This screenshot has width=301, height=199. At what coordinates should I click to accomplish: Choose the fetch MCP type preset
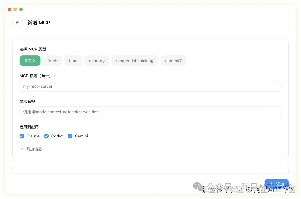point(52,61)
